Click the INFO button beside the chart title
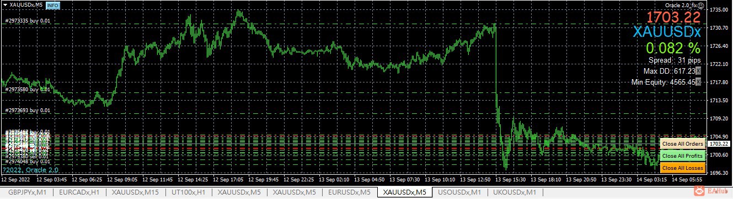This screenshot has width=733, height=199. 53,5
